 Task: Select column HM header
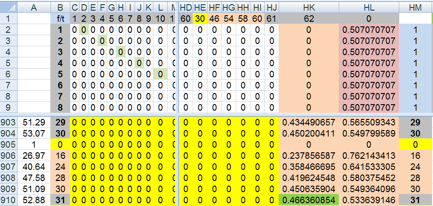415,8
